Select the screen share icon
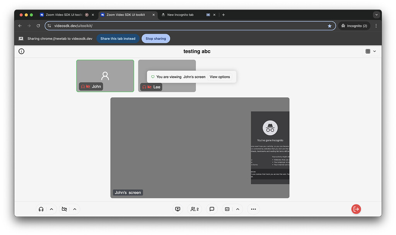 (178, 209)
